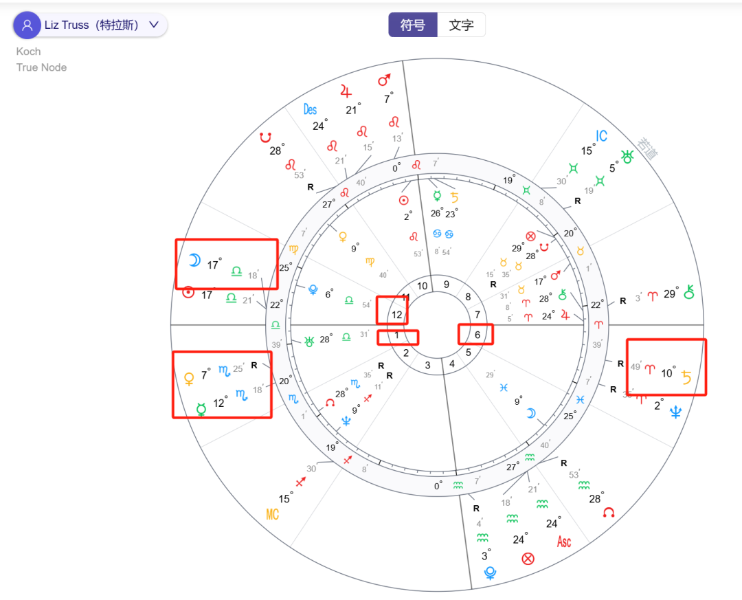Select inner-ring Mercury glyph at 26° Cancer
The height and width of the screenshot is (600, 742).
pyautogui.click(x=437, y=195)
